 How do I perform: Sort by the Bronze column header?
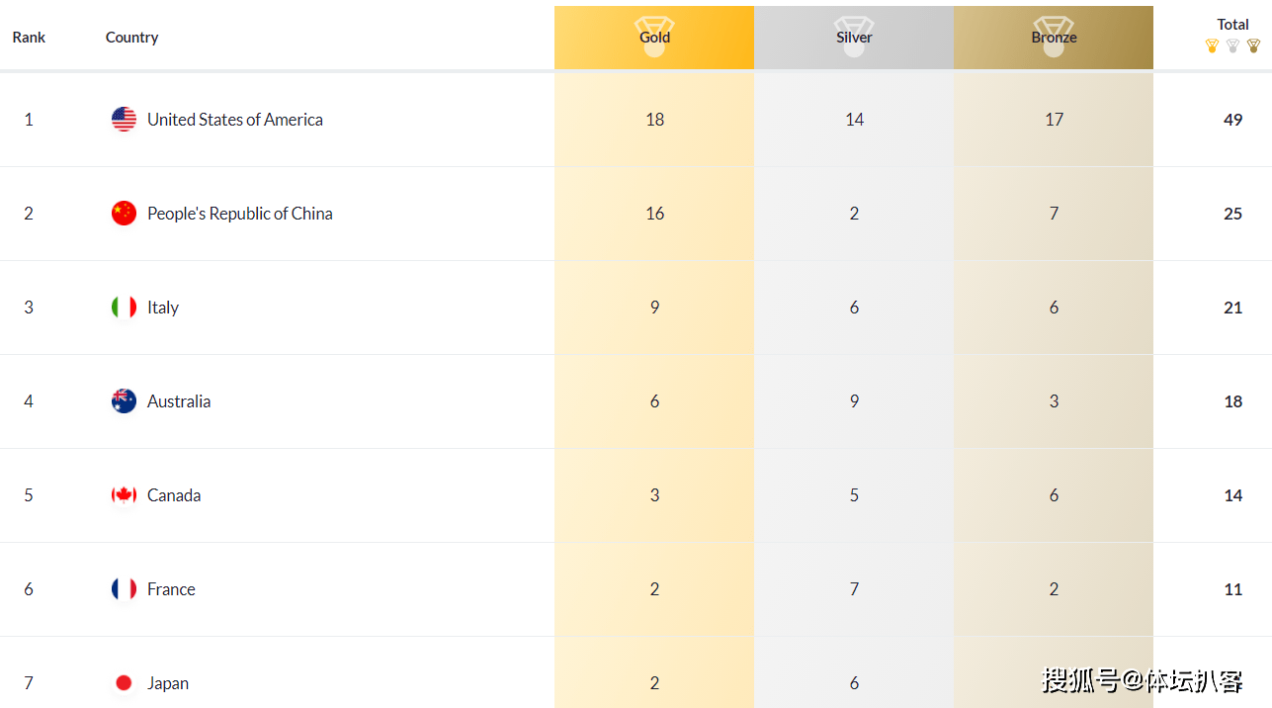click(x=1054, y=38)
